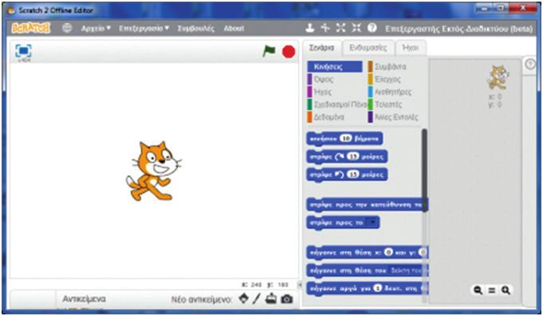This screenshot has height=316, width=543.
Task: Zoom out the scripts area
Action: pos(478,290)
